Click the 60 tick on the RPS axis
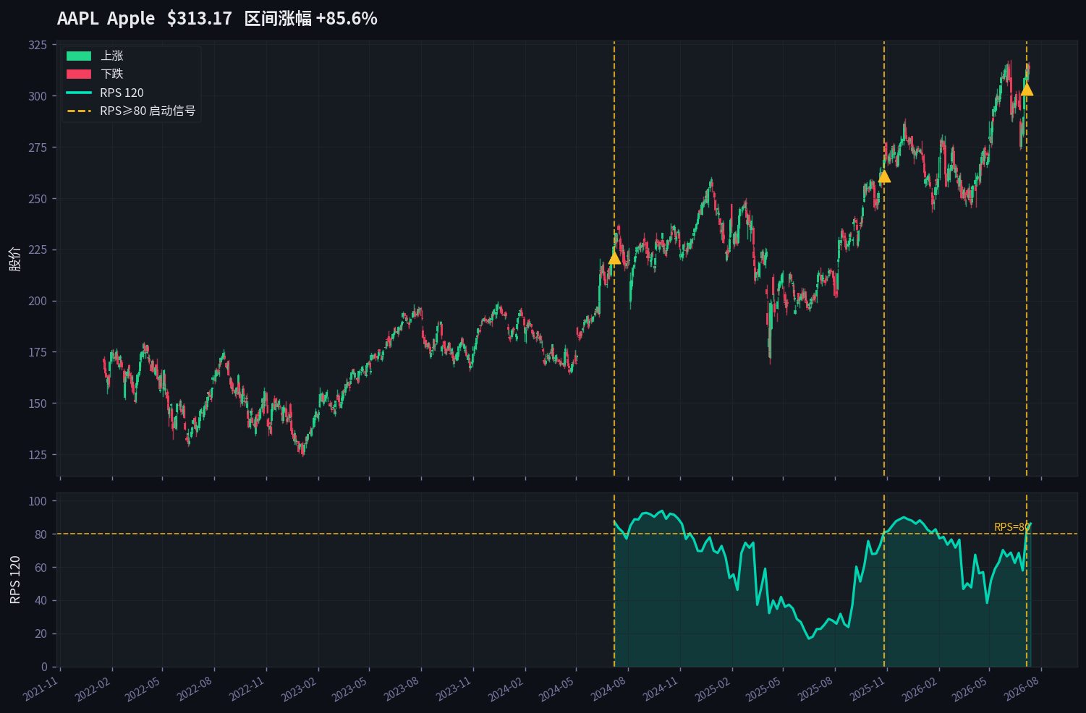 coord(41,568)
